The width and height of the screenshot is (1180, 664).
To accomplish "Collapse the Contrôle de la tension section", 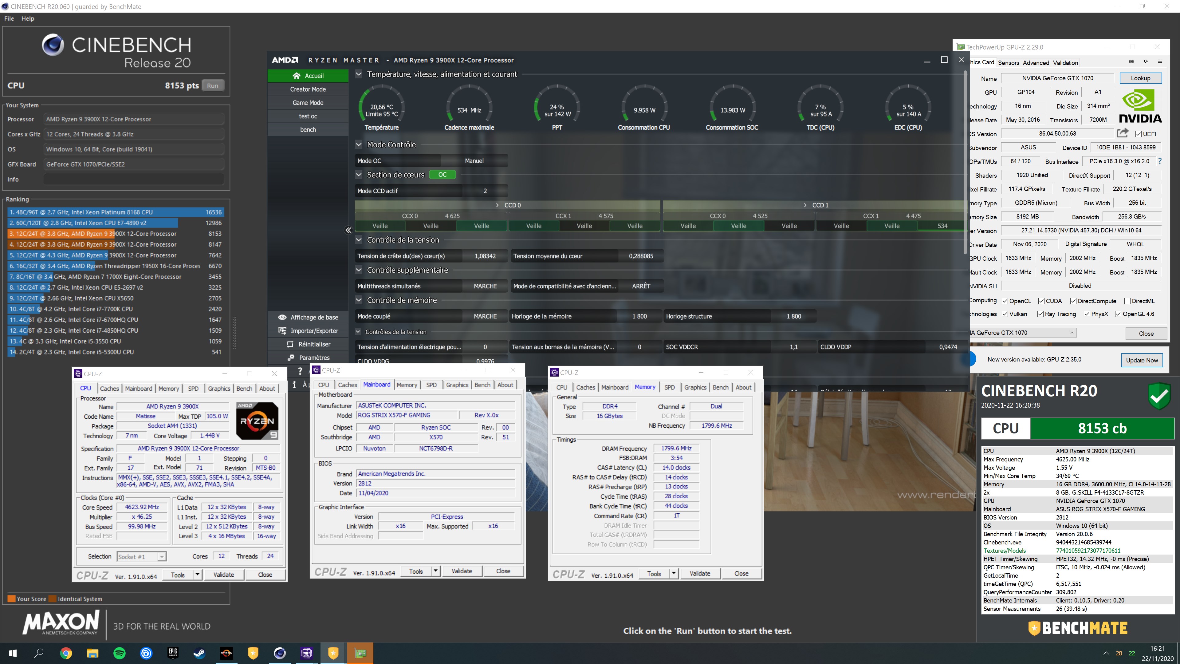I will pyautogui.click(x=359, y=240).
